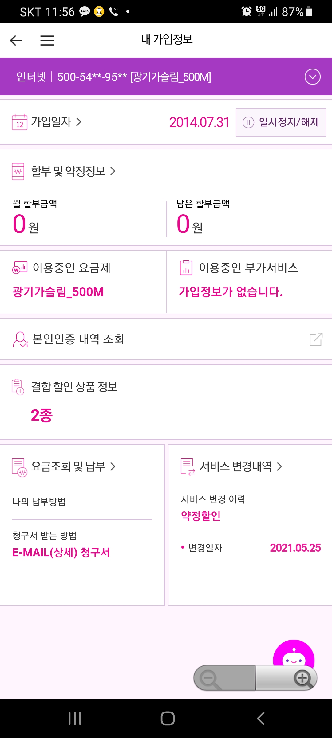Open 가입일자 details
Viewport: 332px width, 738px height.
tap(56, 122)
